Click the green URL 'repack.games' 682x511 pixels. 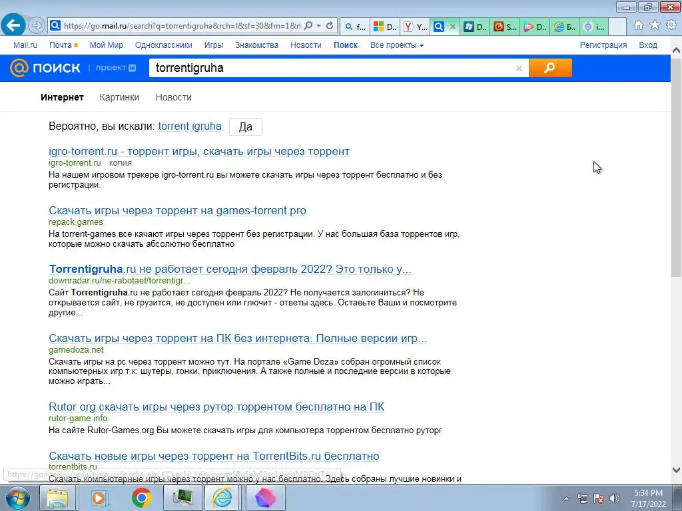click(x=76, y=222)
